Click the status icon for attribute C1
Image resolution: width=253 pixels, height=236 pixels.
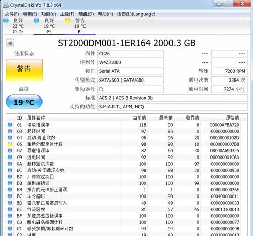tap(10, 229)
